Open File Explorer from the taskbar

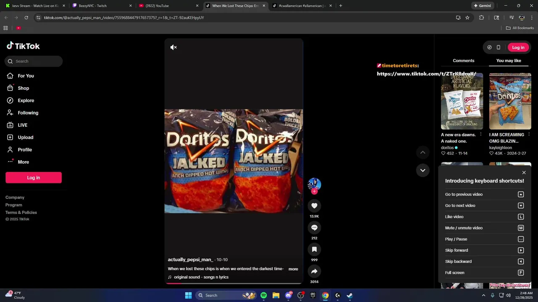point(276,295)
